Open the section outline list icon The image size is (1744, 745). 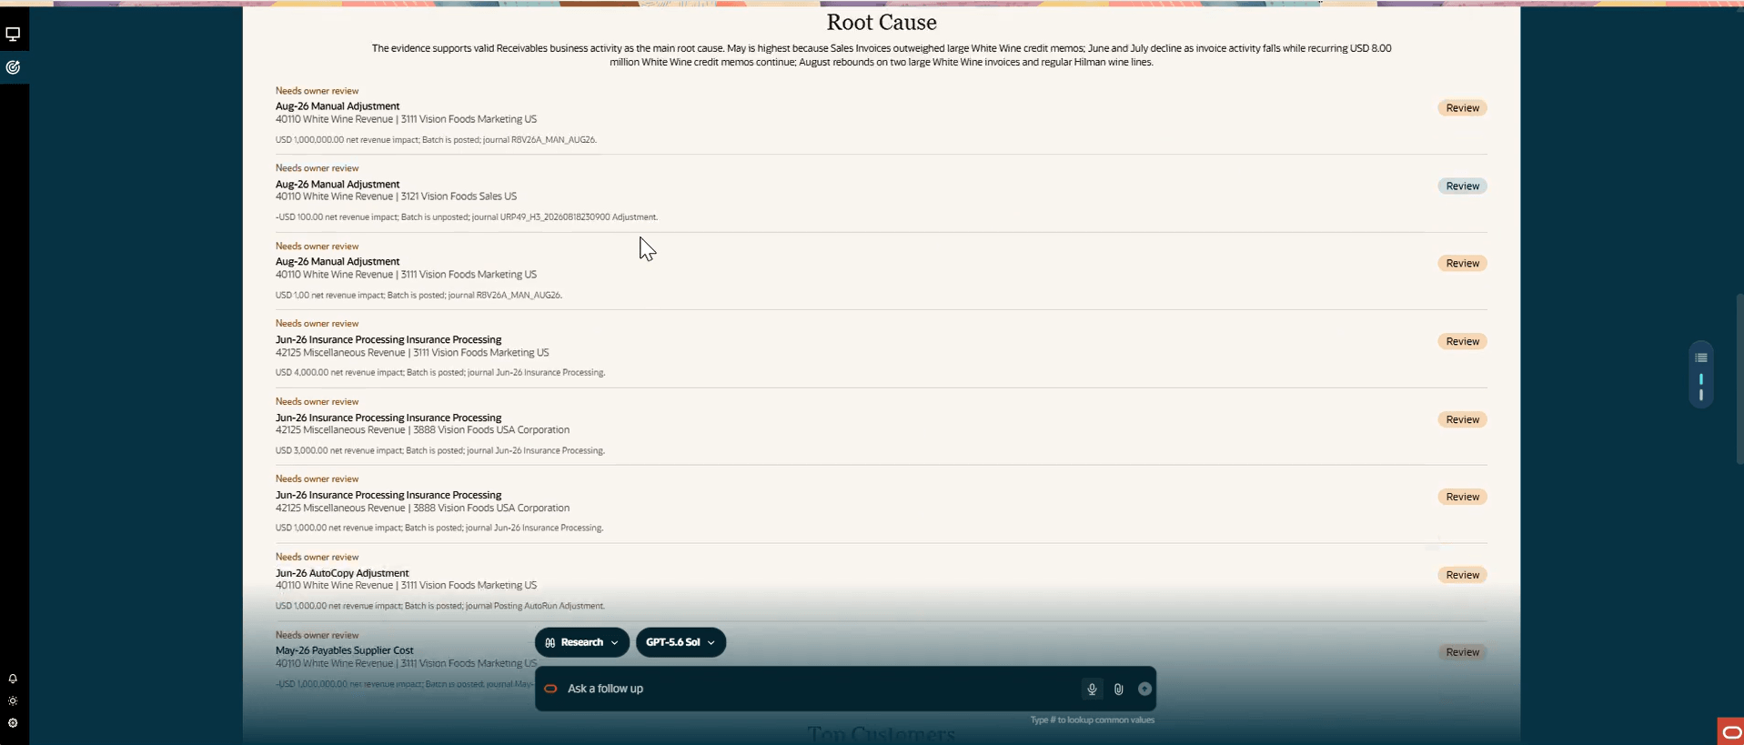tap(1701, 357)
